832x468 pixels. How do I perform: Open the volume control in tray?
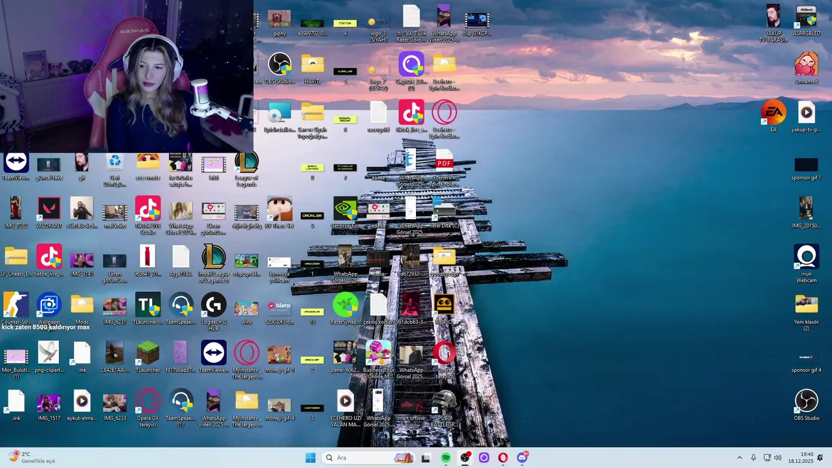[x=778, y=458]
